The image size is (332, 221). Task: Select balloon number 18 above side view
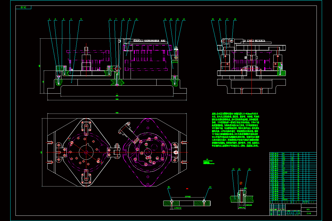click(x=235, y=19)
